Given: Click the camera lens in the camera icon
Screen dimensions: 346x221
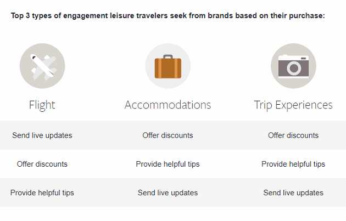Looking at the screenshot, I should [294, 68].
